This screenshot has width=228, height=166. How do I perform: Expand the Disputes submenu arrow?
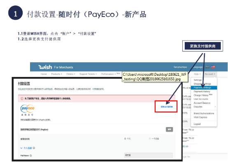(215, 107)
